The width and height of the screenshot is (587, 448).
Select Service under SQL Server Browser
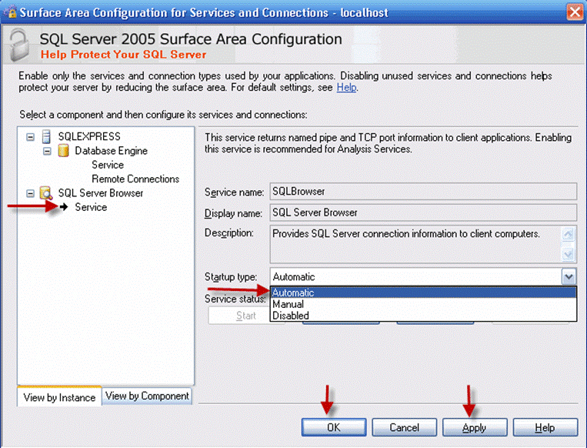click(91, 207)
